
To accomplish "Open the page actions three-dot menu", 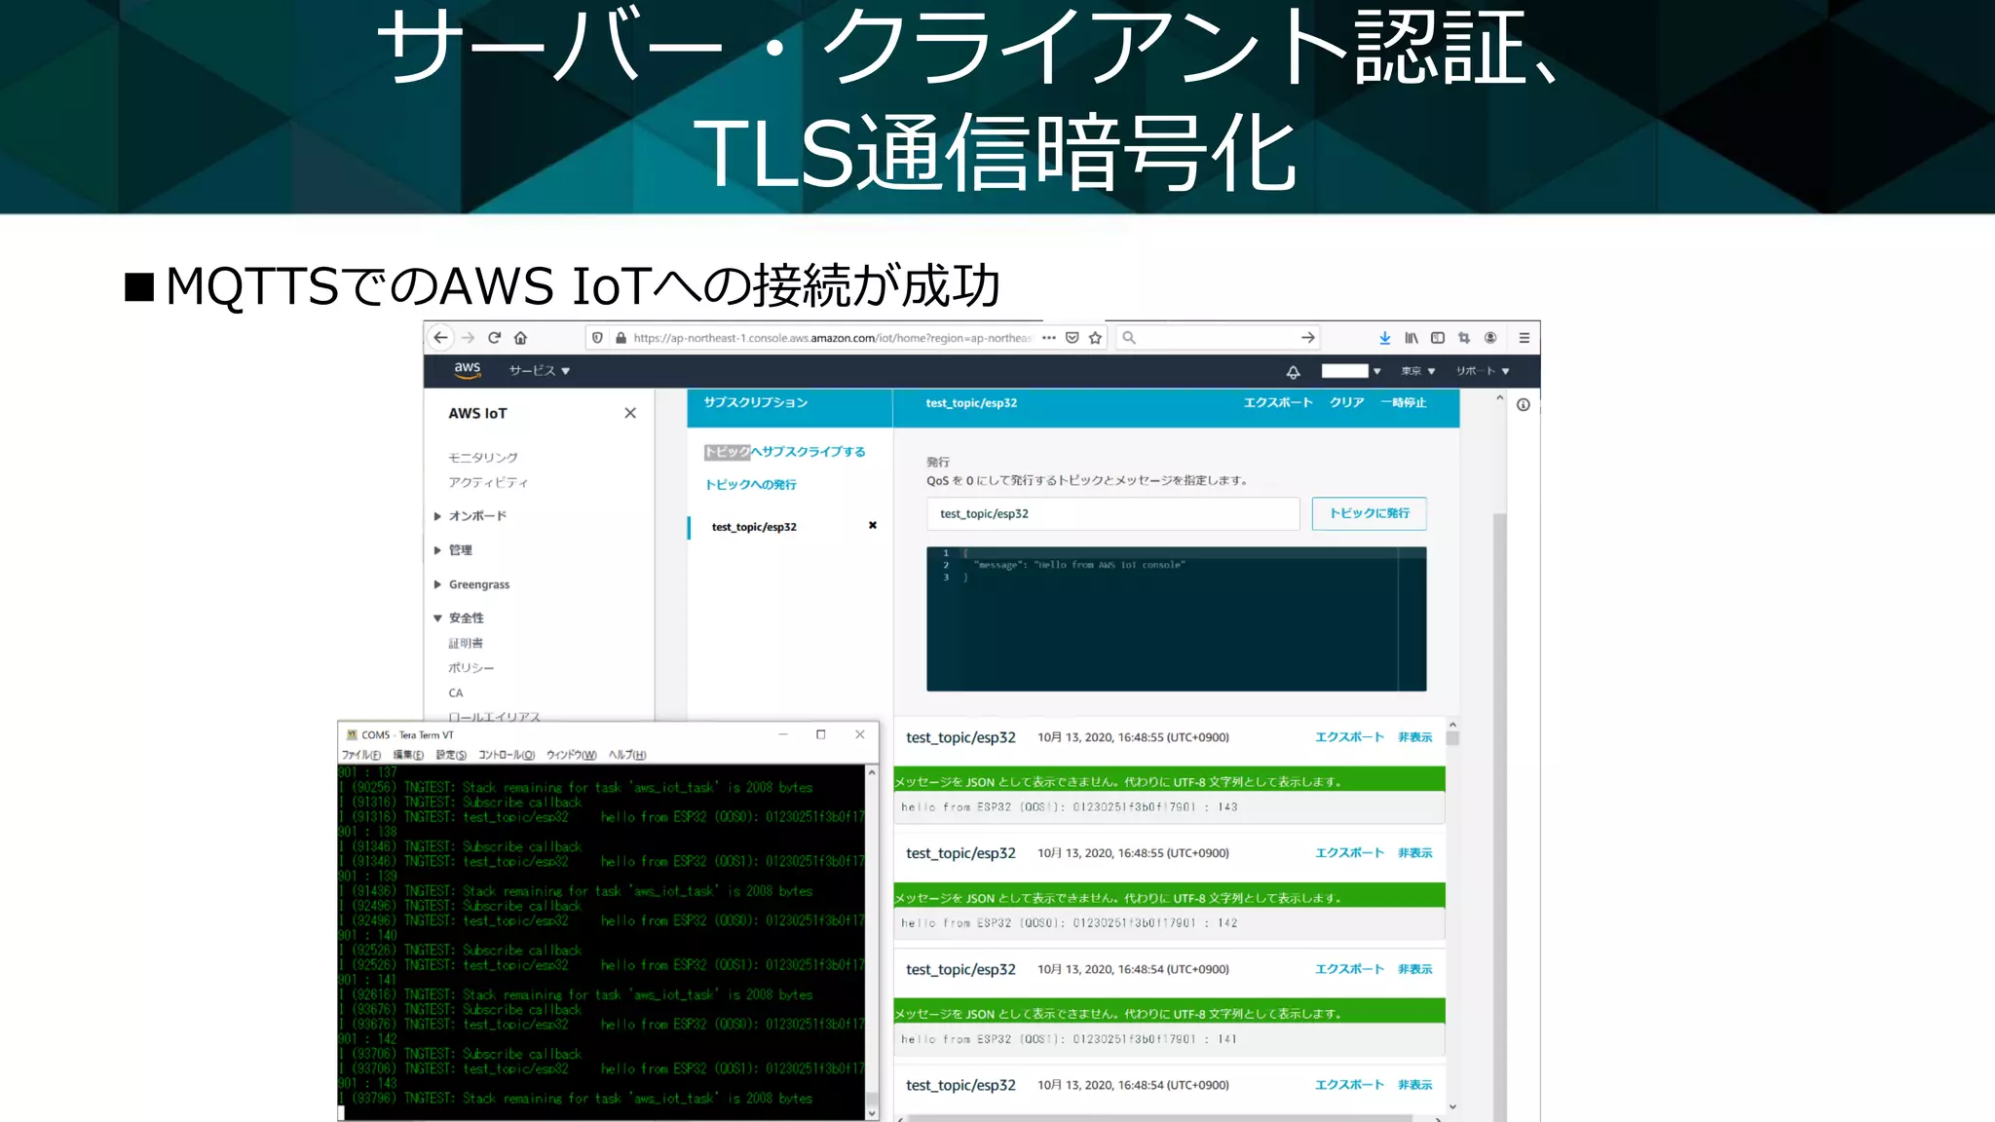I will click(1049, 338).
